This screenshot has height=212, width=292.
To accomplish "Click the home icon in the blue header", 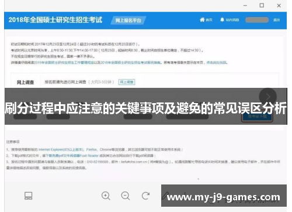I will tap(202, 20).
